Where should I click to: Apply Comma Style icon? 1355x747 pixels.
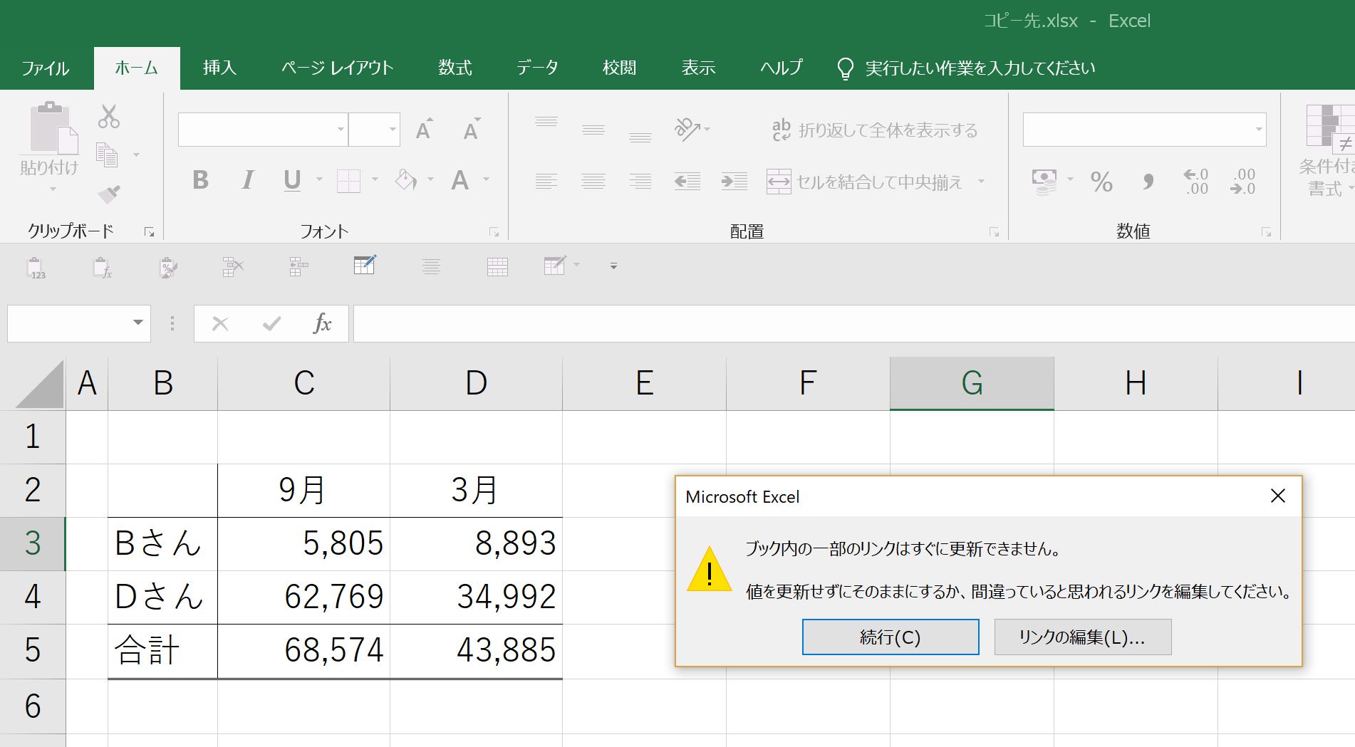1148,182
